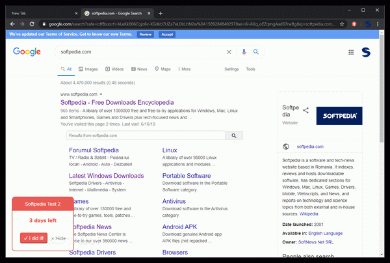Open search Settings

click(x=231, y=69)
